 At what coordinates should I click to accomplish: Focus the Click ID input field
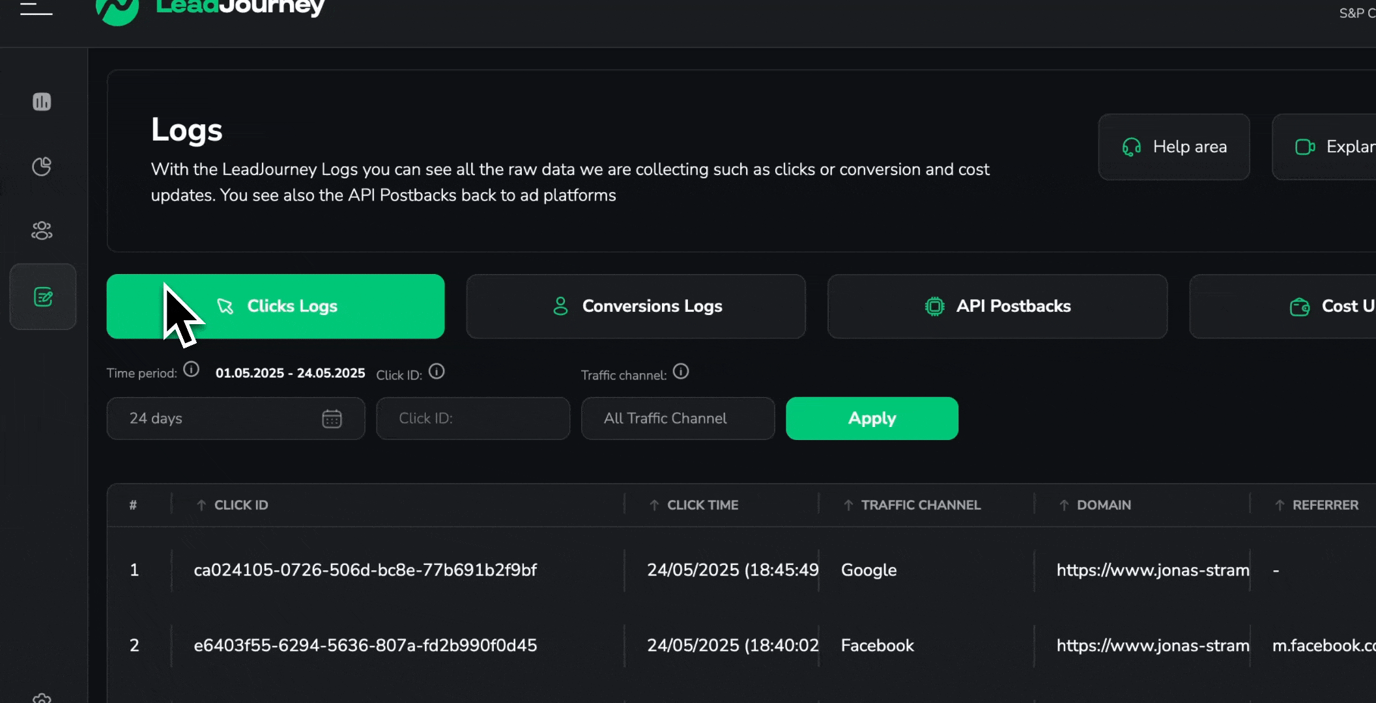pos(473,419)
